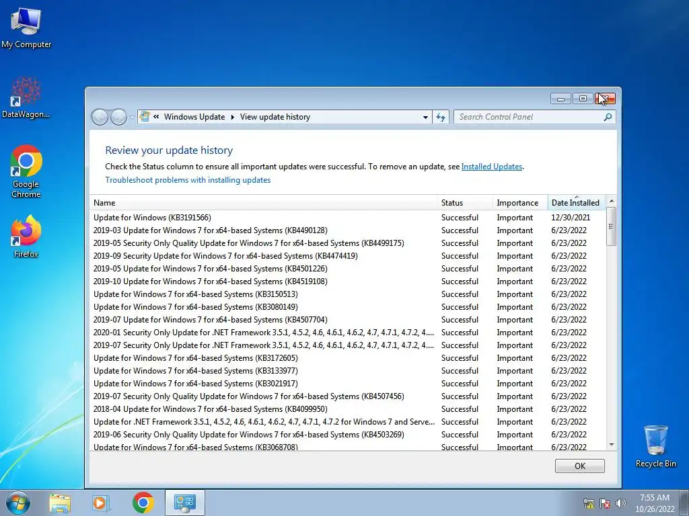
Task: Click the update list scrollbar thumb
Action: tap(611, 226)
